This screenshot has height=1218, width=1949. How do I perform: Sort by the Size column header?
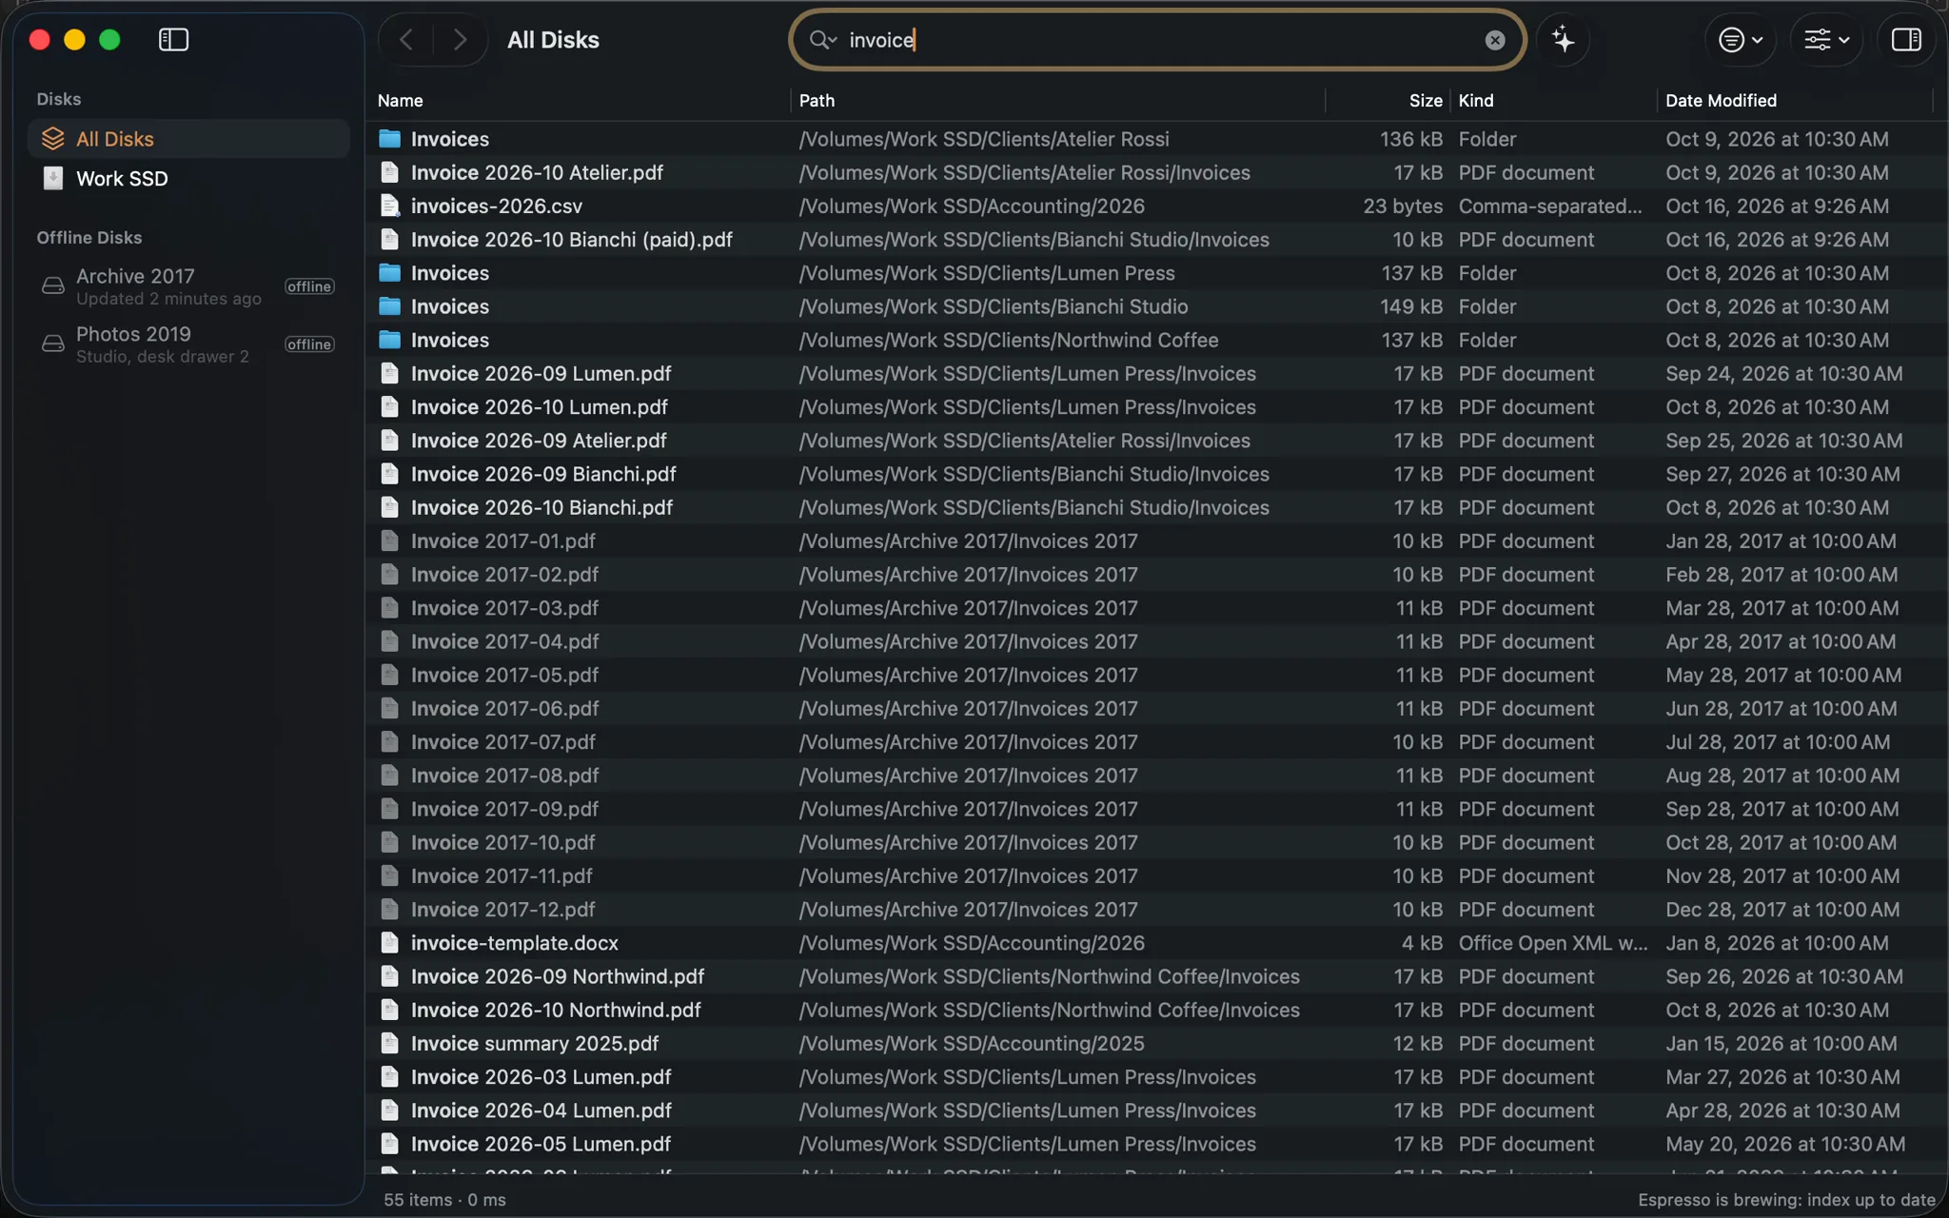click(1426, 101)
